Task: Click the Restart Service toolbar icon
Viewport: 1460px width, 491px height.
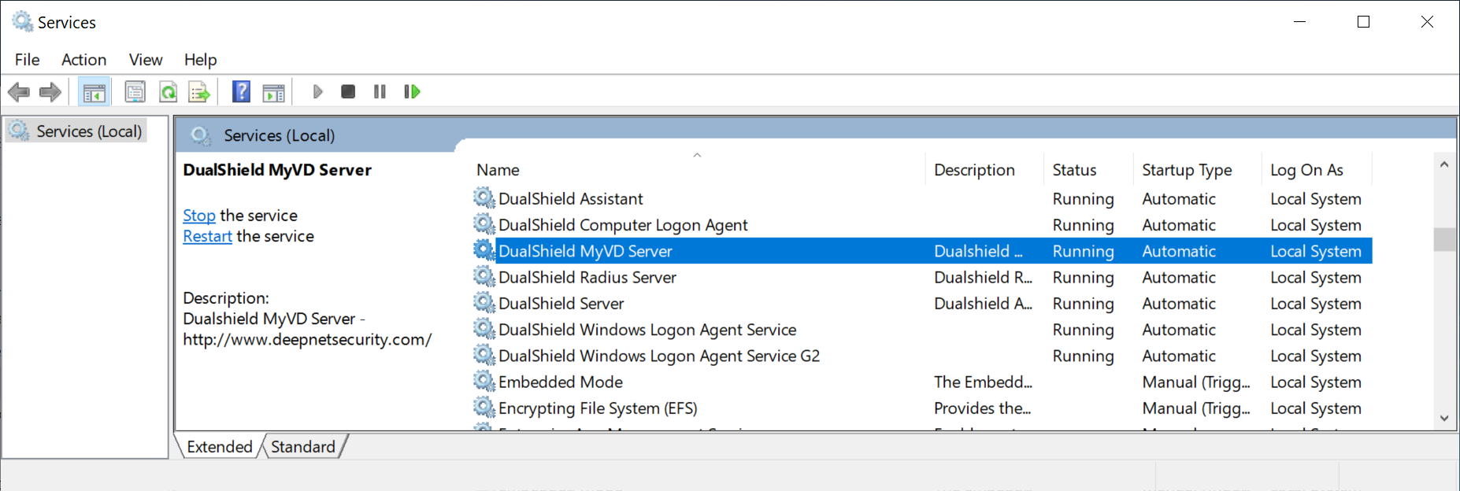Action: click(412, 92)
